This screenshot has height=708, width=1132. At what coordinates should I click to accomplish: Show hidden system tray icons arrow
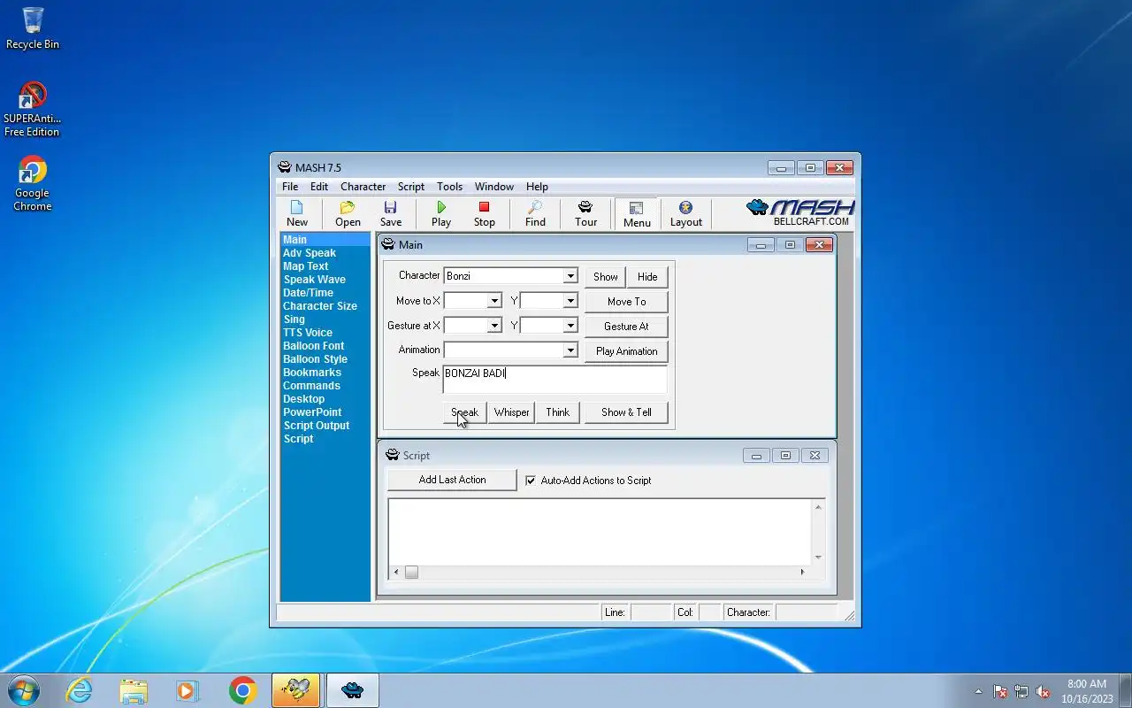(x=978, y=691)
